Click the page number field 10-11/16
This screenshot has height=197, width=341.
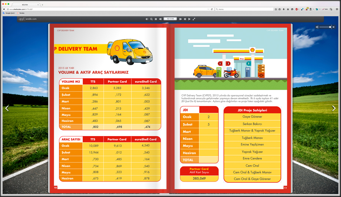pyautogui.click(x=170, y=19)
